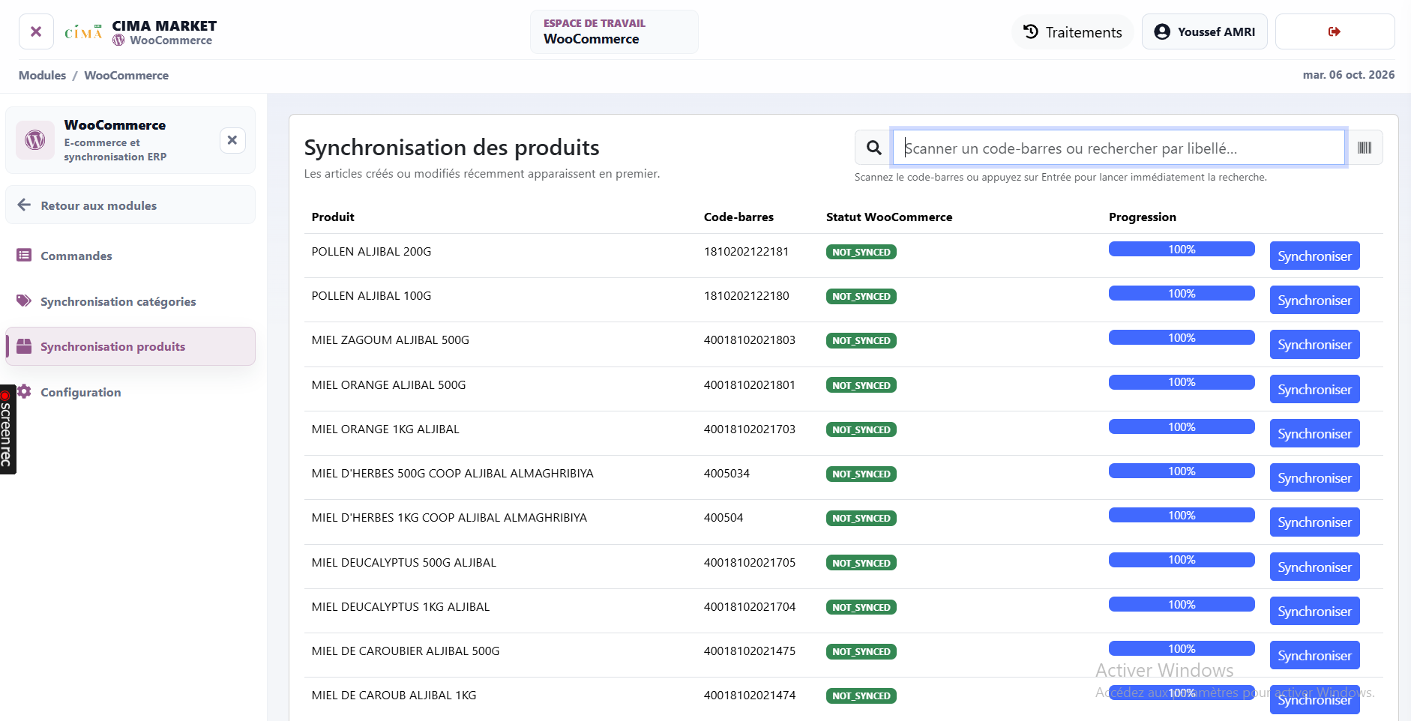The image size is (1411, 721).
Task: Click the WordPress icon in the module card
Action: click(x=35, y=140)
